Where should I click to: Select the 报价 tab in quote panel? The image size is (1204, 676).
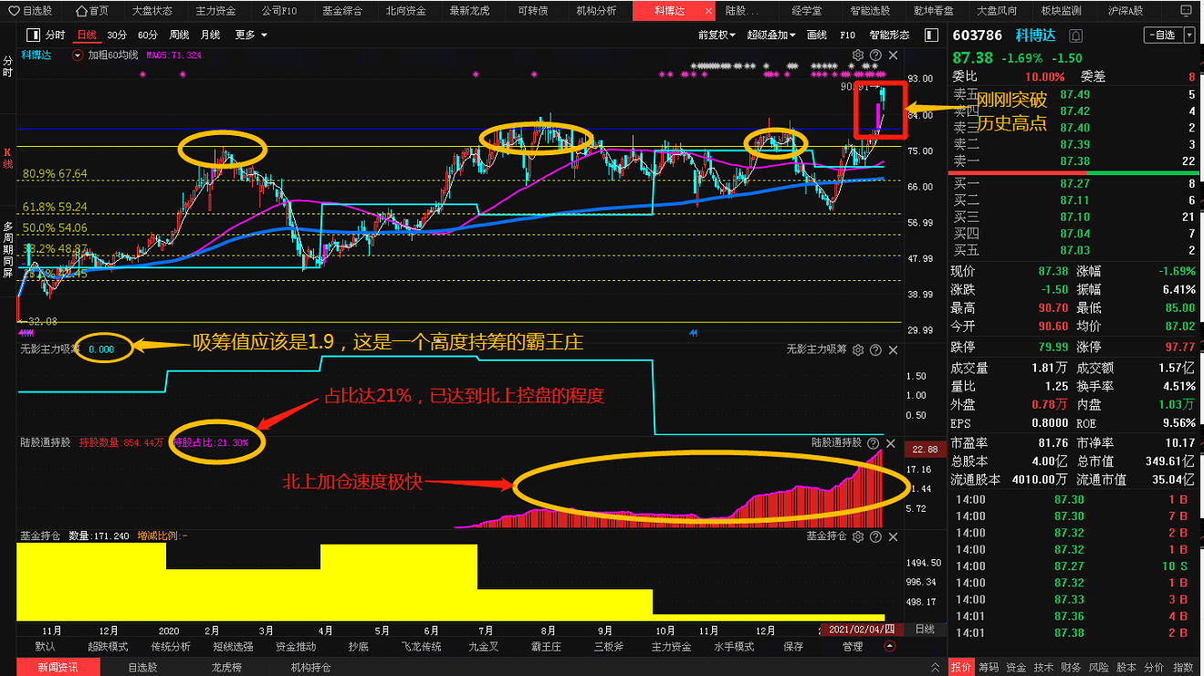click(961, 667)
